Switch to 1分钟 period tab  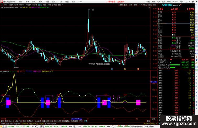tap(10, 5)
